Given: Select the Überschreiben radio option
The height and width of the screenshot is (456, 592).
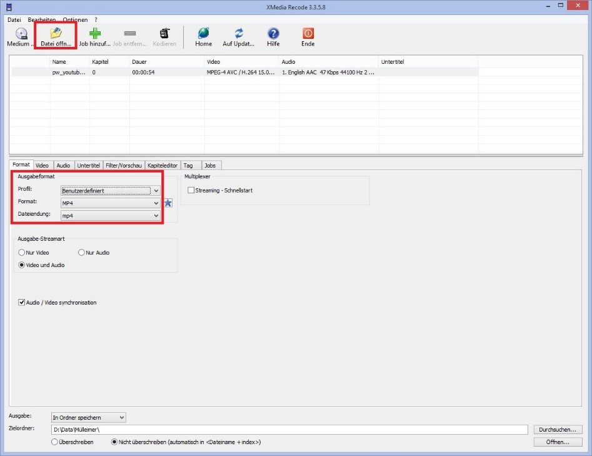Looking at the screenshot, I should [55, 442].
